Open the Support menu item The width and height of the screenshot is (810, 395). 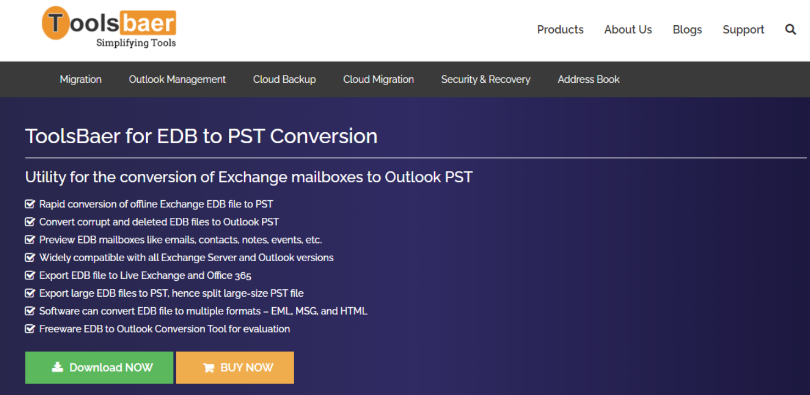[x=743, y=30]
